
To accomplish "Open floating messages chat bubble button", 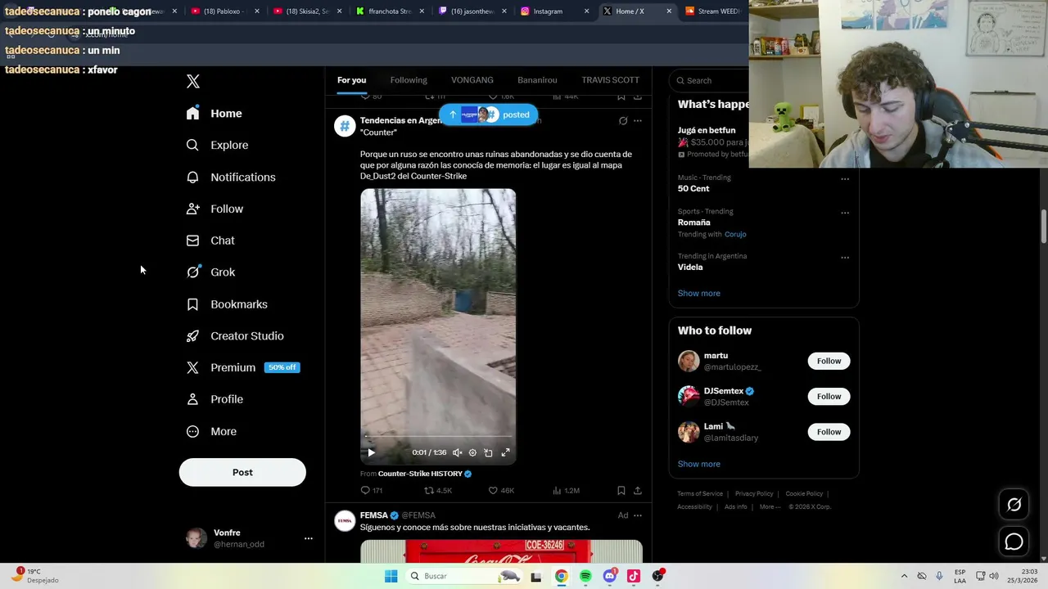I will point(1014,542).
